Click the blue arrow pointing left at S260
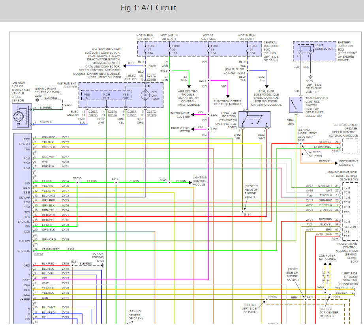 [x=125, y=66]
